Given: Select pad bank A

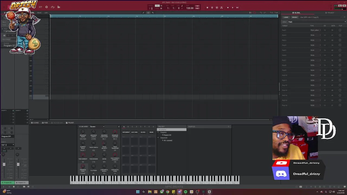Looking at the screenshot, I should [124, 127].
